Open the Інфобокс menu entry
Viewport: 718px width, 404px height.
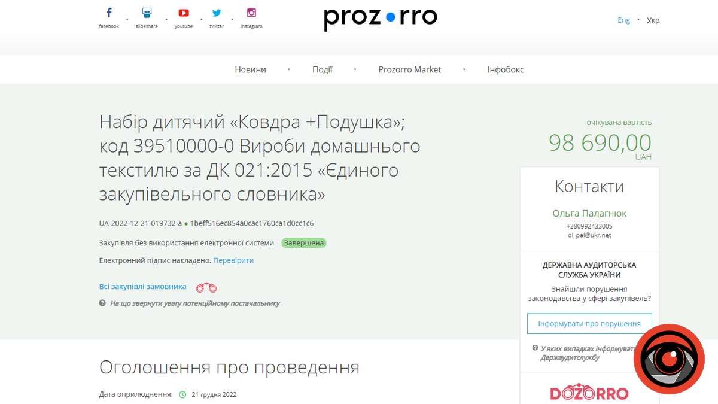point(505,69)
